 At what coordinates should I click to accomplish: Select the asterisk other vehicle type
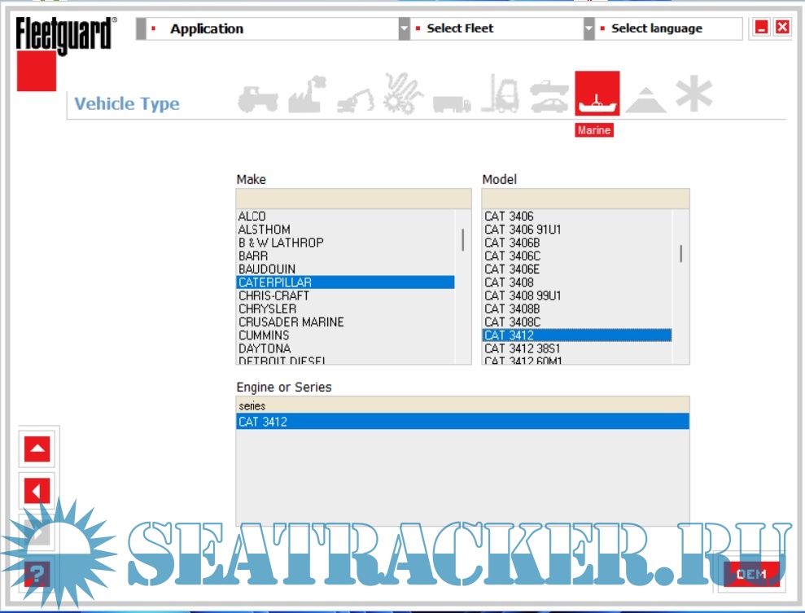693,95
